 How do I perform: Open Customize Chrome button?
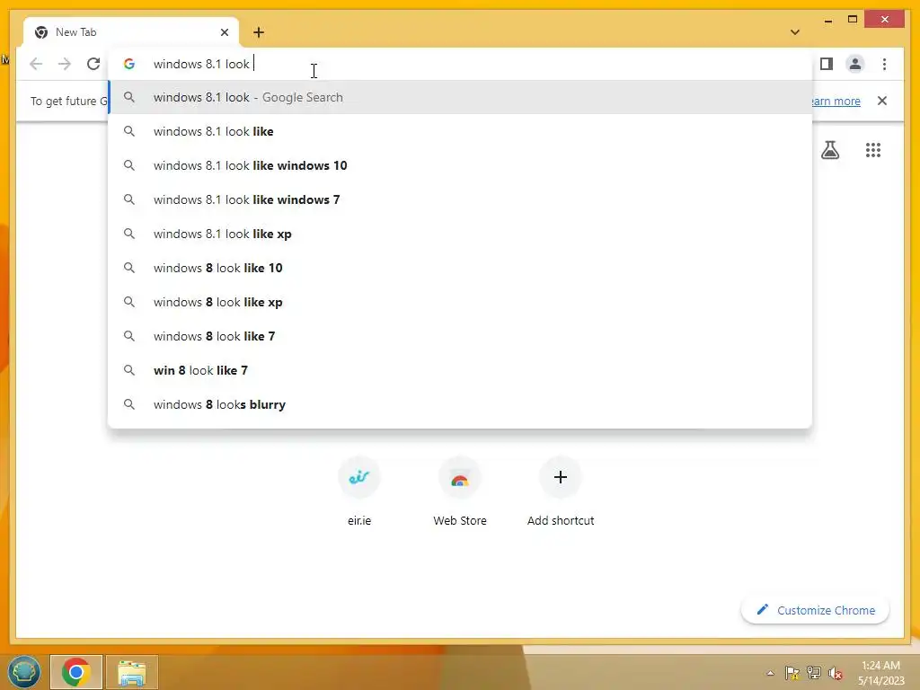816,610
